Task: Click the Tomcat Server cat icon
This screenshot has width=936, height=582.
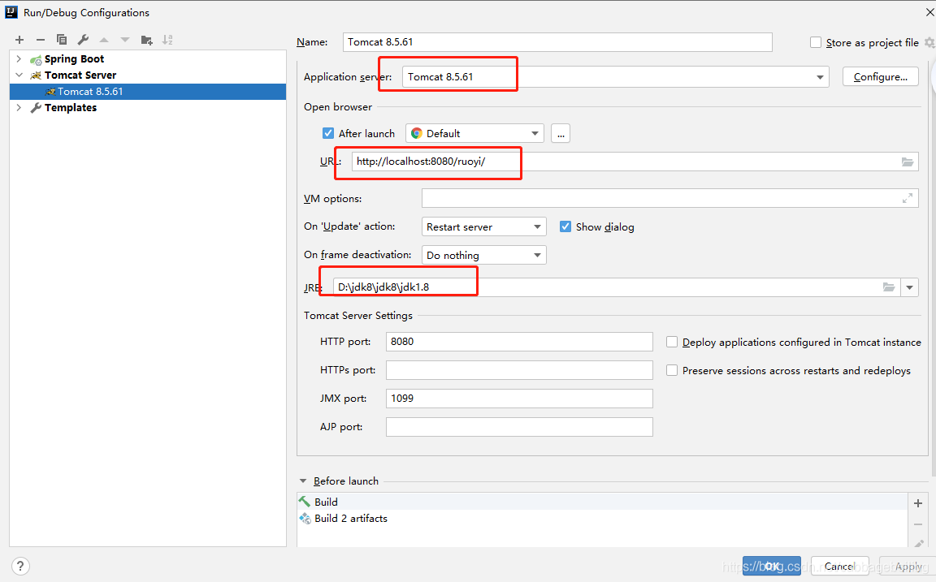Action: pyautogui.click(x=36, y=75)
